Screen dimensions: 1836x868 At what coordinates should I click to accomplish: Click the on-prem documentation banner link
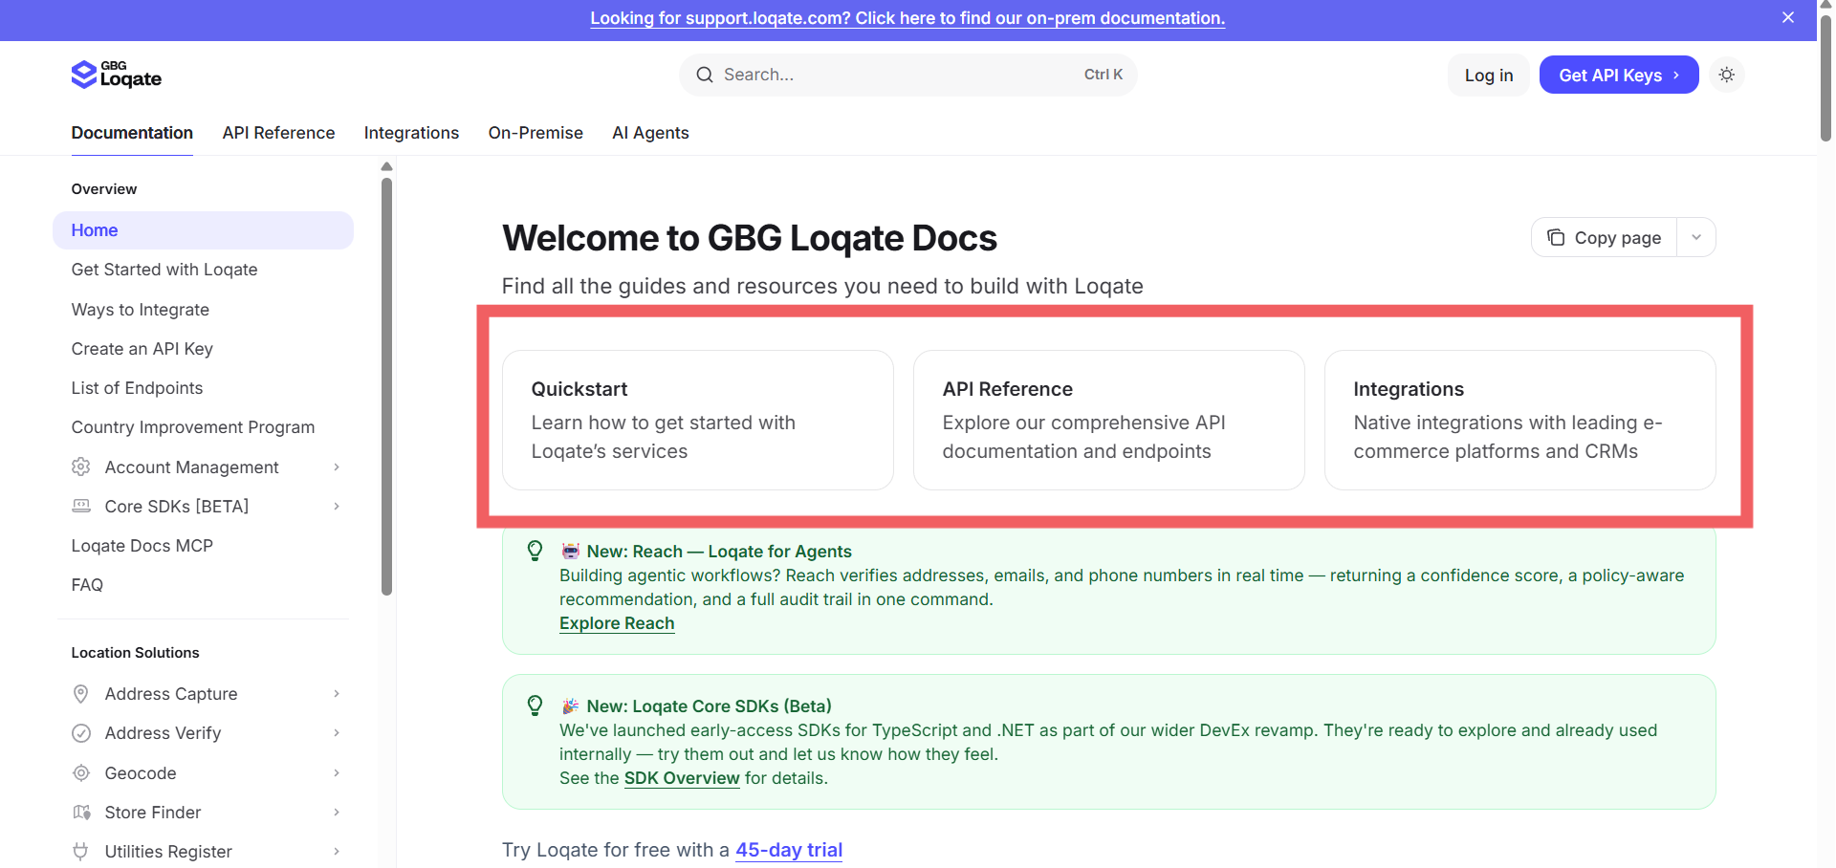907,18
